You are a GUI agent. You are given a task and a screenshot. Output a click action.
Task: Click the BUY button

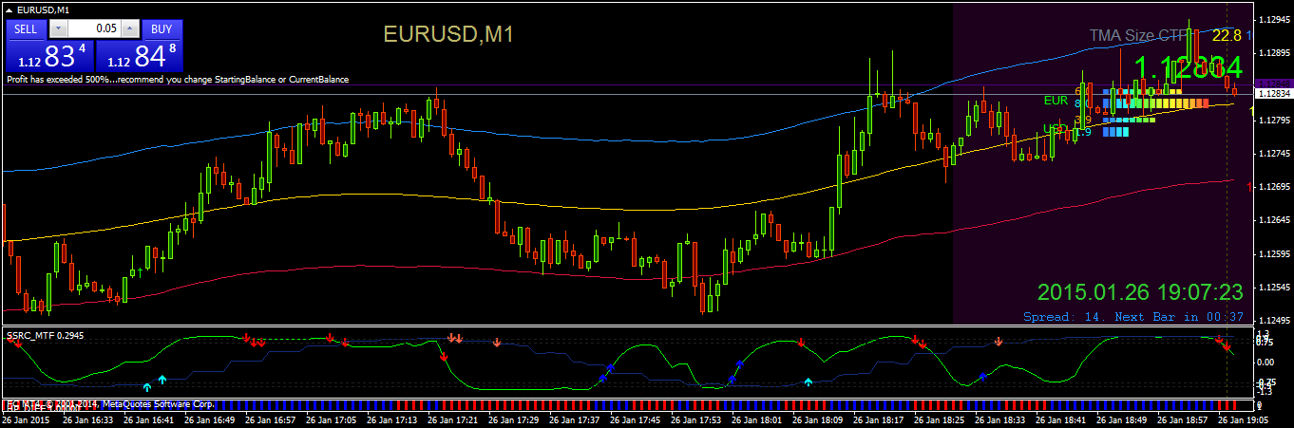[163, 28]
